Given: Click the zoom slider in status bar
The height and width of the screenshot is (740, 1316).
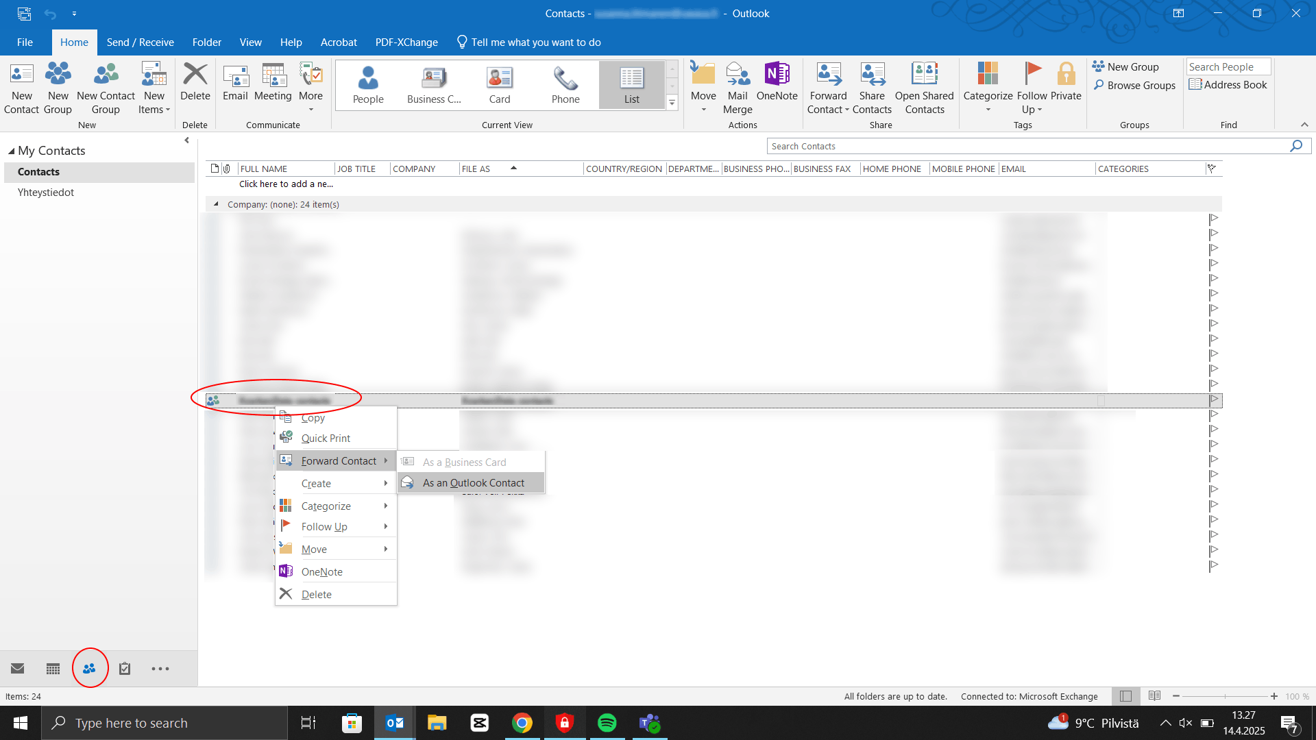Looking at the screenshot, I should pyautogui.click(x=1225, y=696).
